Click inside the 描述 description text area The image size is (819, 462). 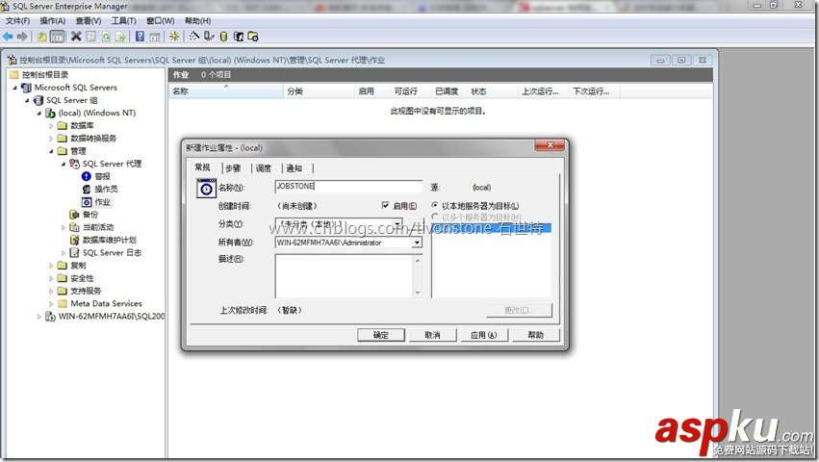point(344,276)
